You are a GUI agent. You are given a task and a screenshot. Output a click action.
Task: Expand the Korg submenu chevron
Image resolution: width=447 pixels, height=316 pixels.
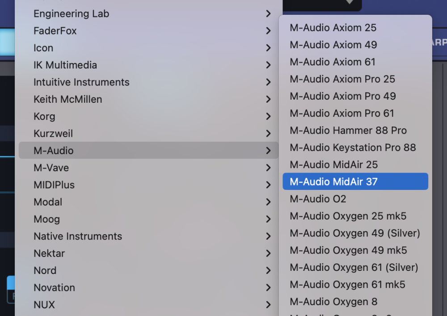click(x=268, y=117)
